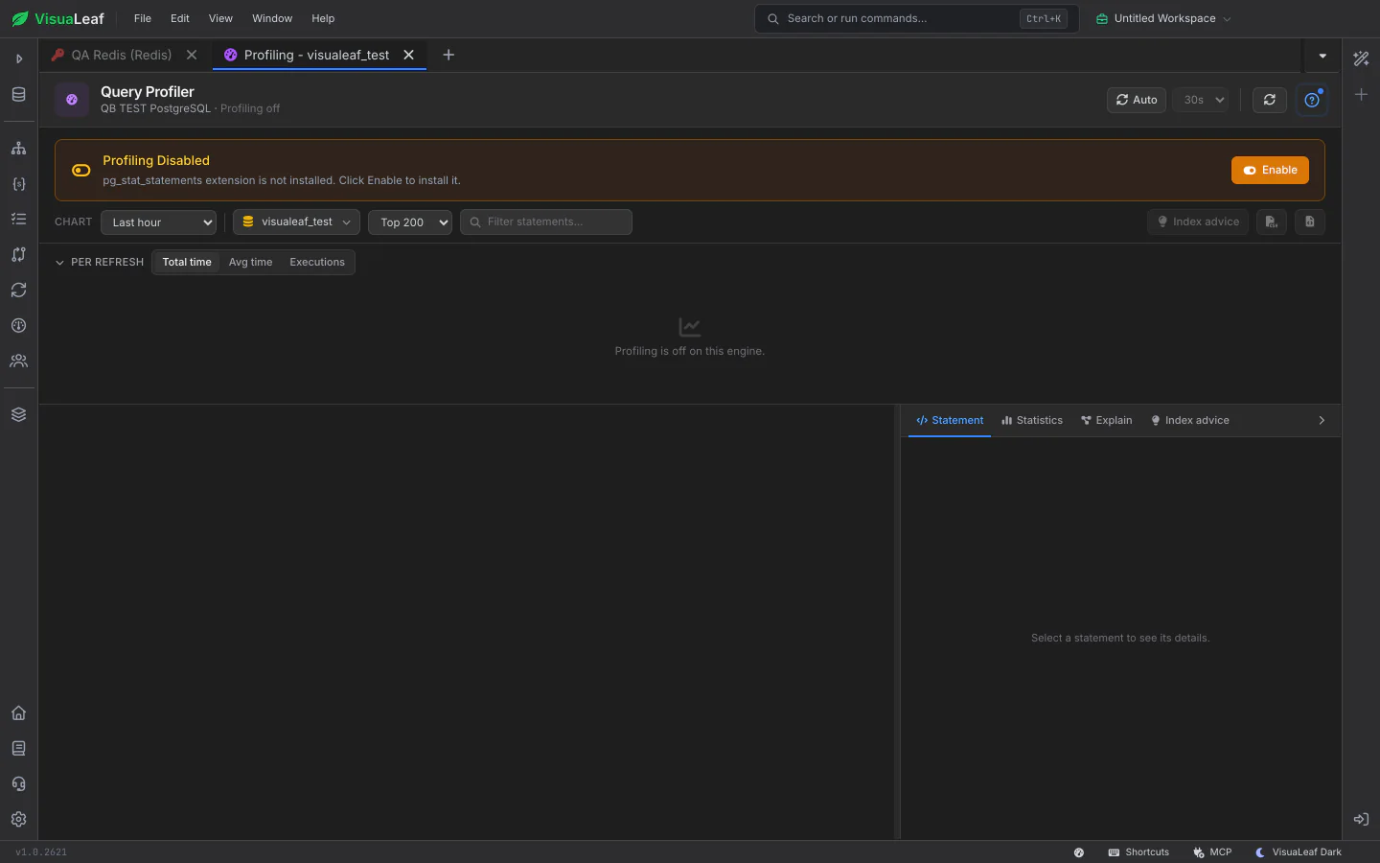Screen dimensions: 1380x863
Task: Select the Total time chart metric
Action: coord(187,263)
